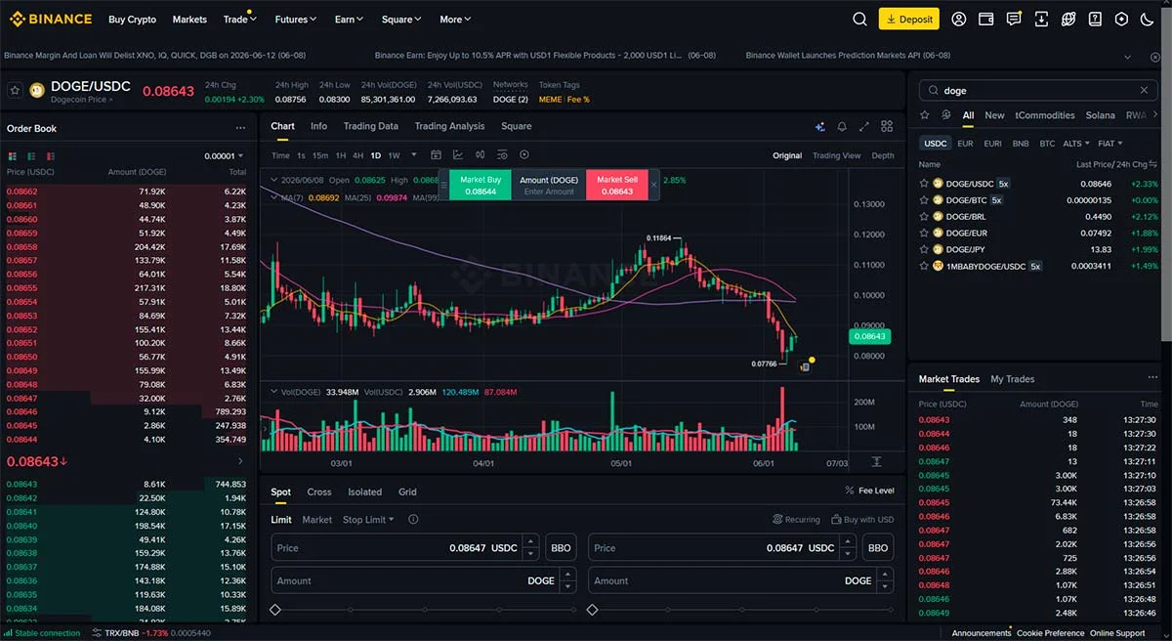Expand the chart to fullscreen
The width and height of the screenshot is (1172, 641).
click(864, 126)
